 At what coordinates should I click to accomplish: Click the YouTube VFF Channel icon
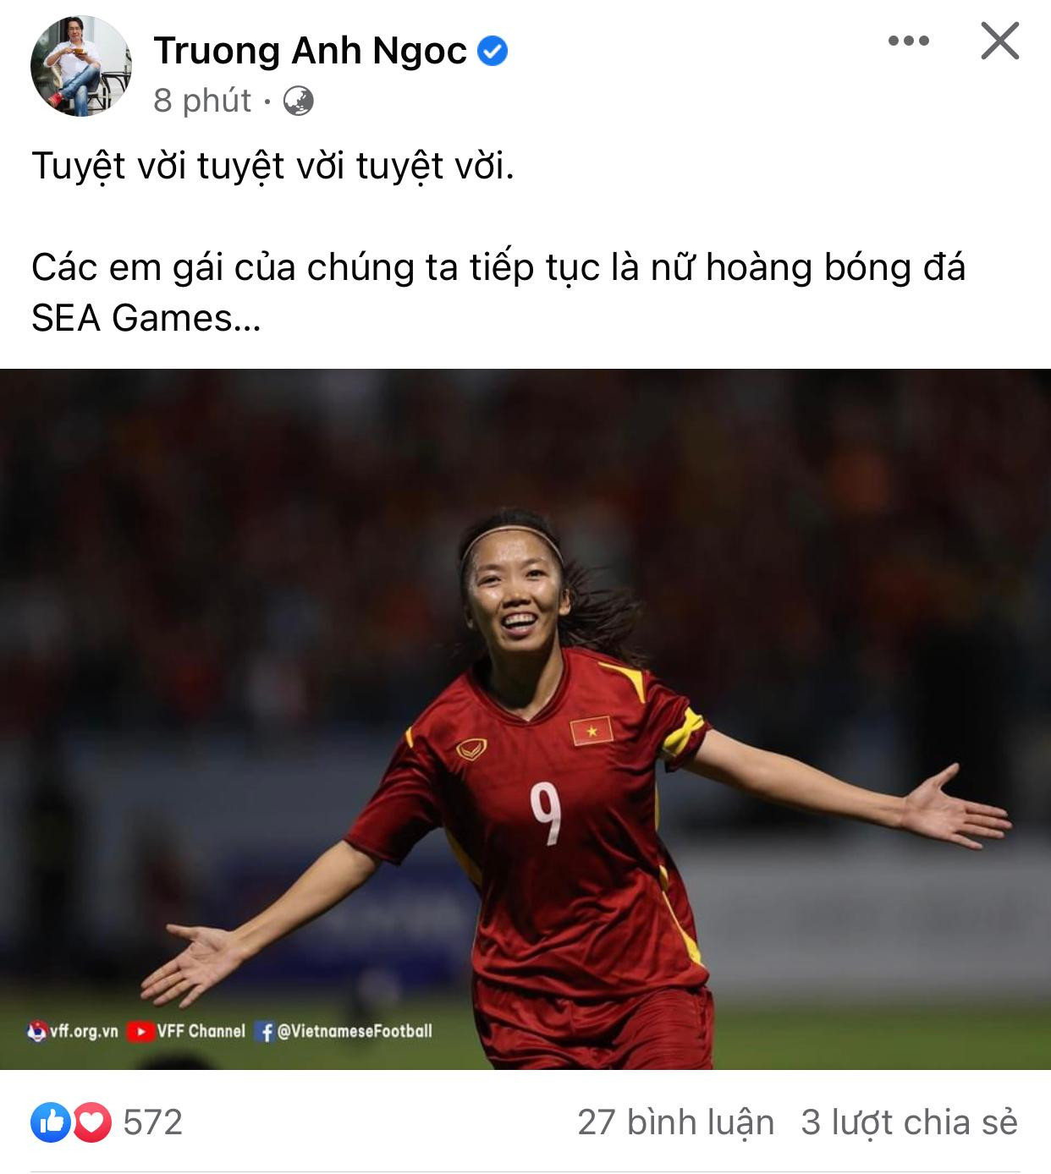[140, 1032]
